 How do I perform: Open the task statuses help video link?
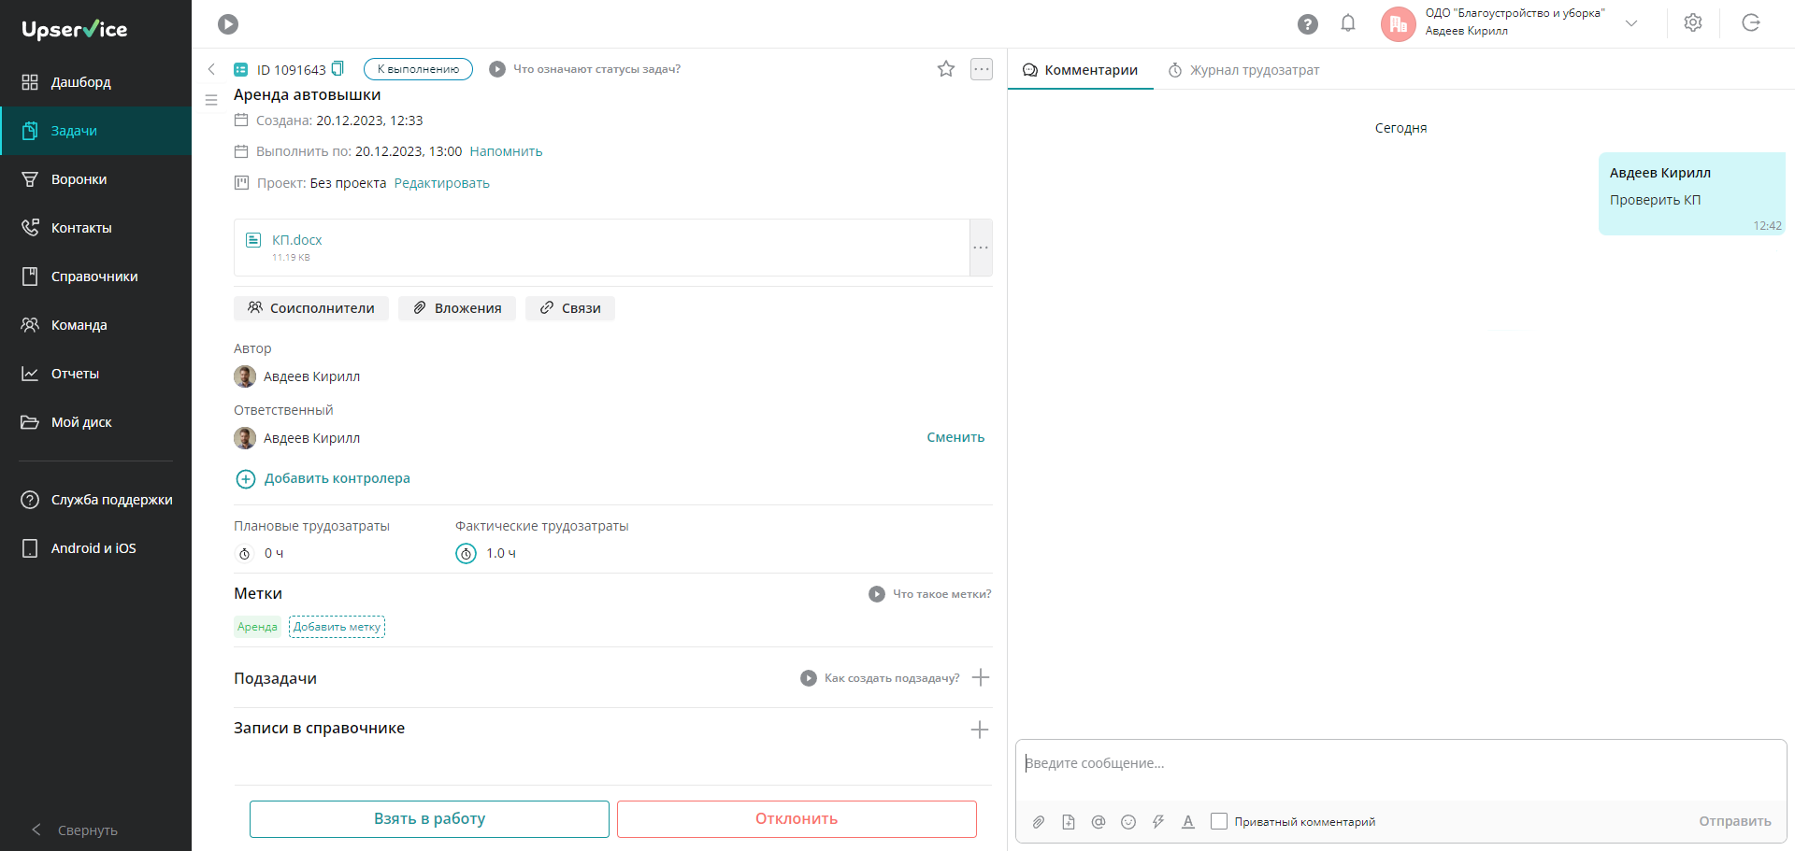click(585, 69)
